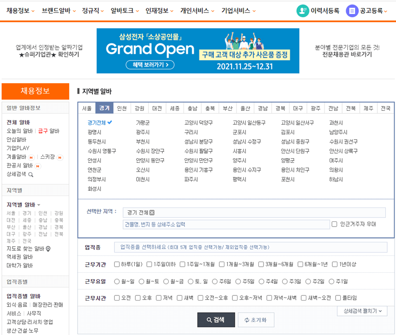Screen dimensions: 396x335
Task: Open 급구 알바 in sidebar
Action: click(49, 131)
